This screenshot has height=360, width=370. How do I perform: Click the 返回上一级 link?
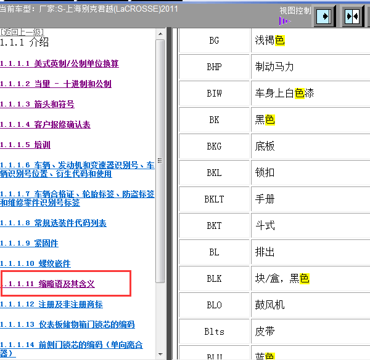pyautogui.click(x=22, y=32)
